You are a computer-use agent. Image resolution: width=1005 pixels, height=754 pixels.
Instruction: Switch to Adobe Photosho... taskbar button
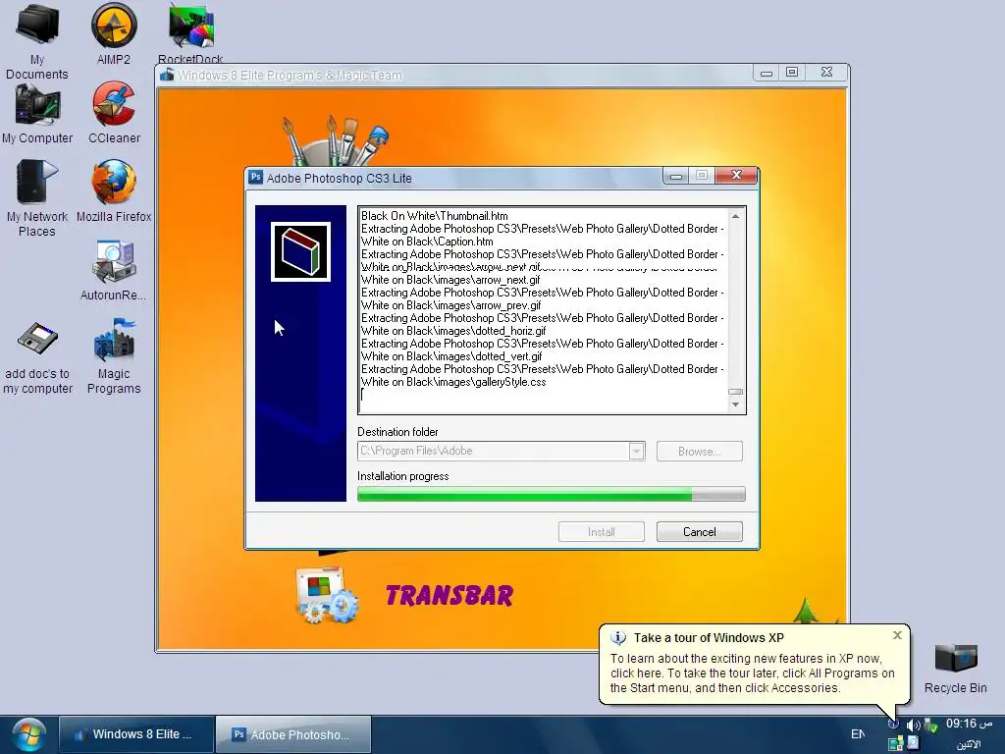(293, 734)
